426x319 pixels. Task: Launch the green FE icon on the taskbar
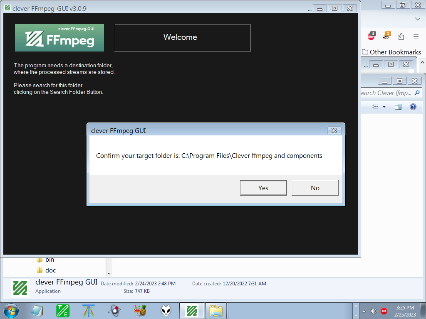click(63, 311)
